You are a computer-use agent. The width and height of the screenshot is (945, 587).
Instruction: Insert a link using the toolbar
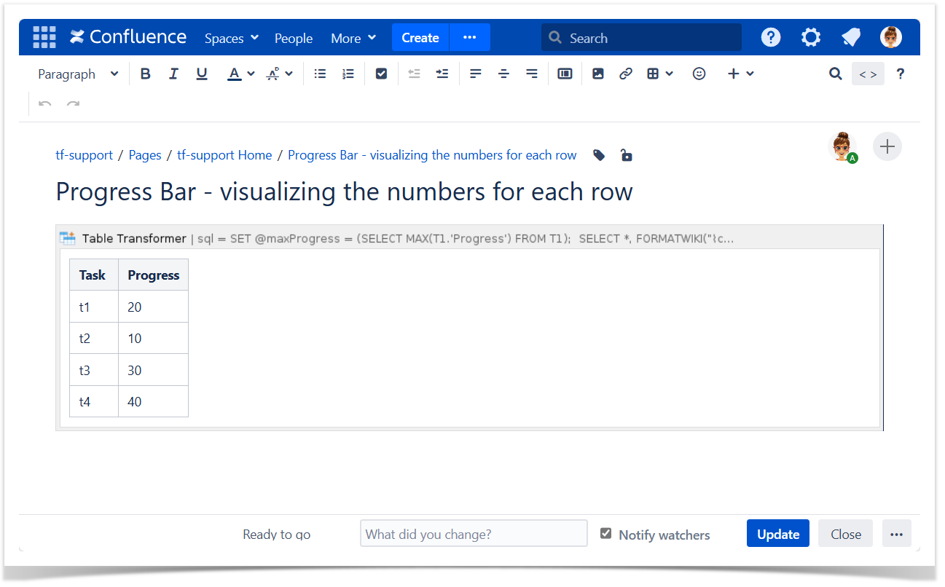pyautogui.click(x=625, y=74)
